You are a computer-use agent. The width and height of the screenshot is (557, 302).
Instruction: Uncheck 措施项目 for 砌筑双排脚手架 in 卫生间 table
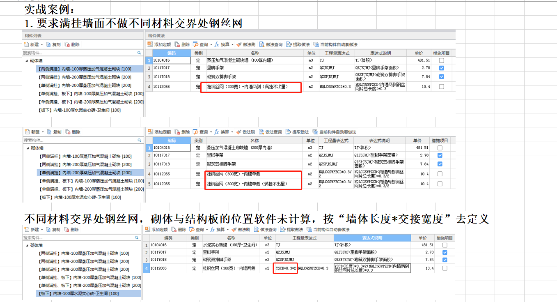click(445, 260)
